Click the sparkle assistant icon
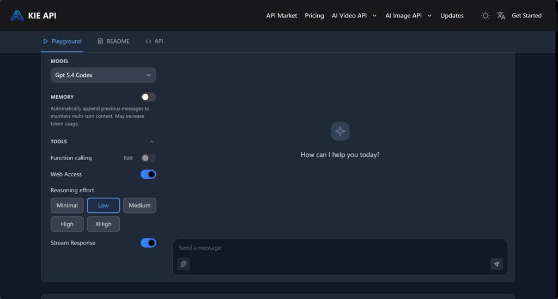The width and height of the screenshot is (558, 299). pos(340,131)
